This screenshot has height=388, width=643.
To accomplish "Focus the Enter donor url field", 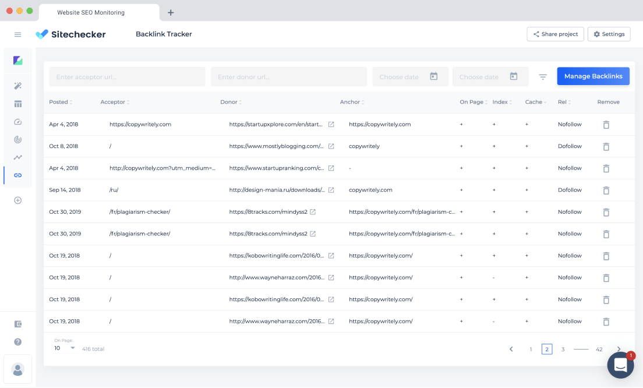I will (x=289, y=77).
